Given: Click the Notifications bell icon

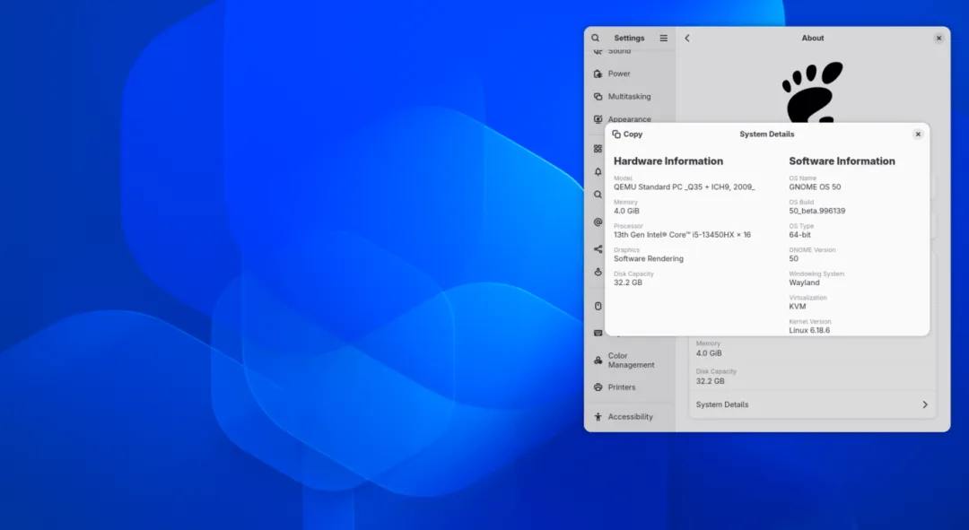Looking at the screenshot, I should [598, 171].
